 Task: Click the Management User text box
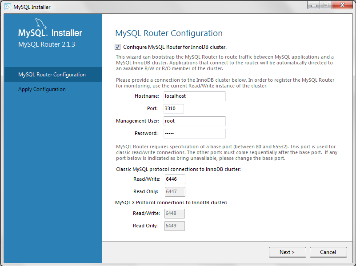pos(194,121)
